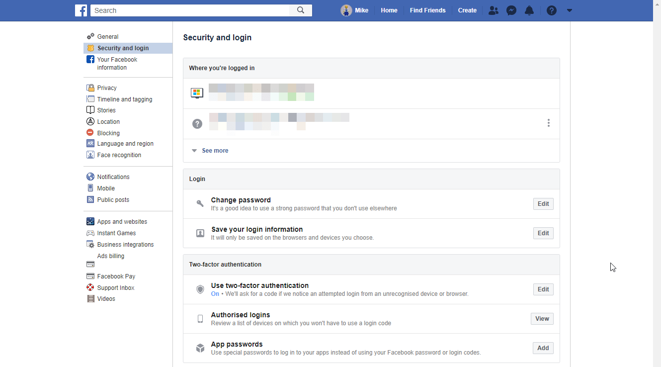The height and width of the screenshot is (367, 661).
Task: View authorised logins list
Action: 542,319
